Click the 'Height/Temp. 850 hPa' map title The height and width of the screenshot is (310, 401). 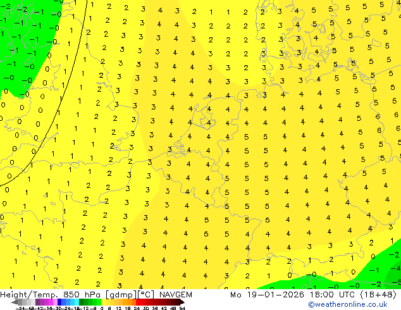click(51, 295)
